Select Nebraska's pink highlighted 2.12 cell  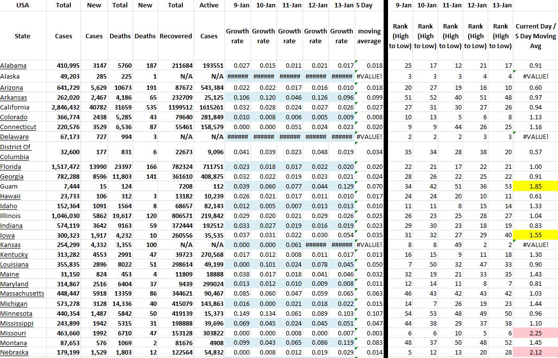point(535,353)
